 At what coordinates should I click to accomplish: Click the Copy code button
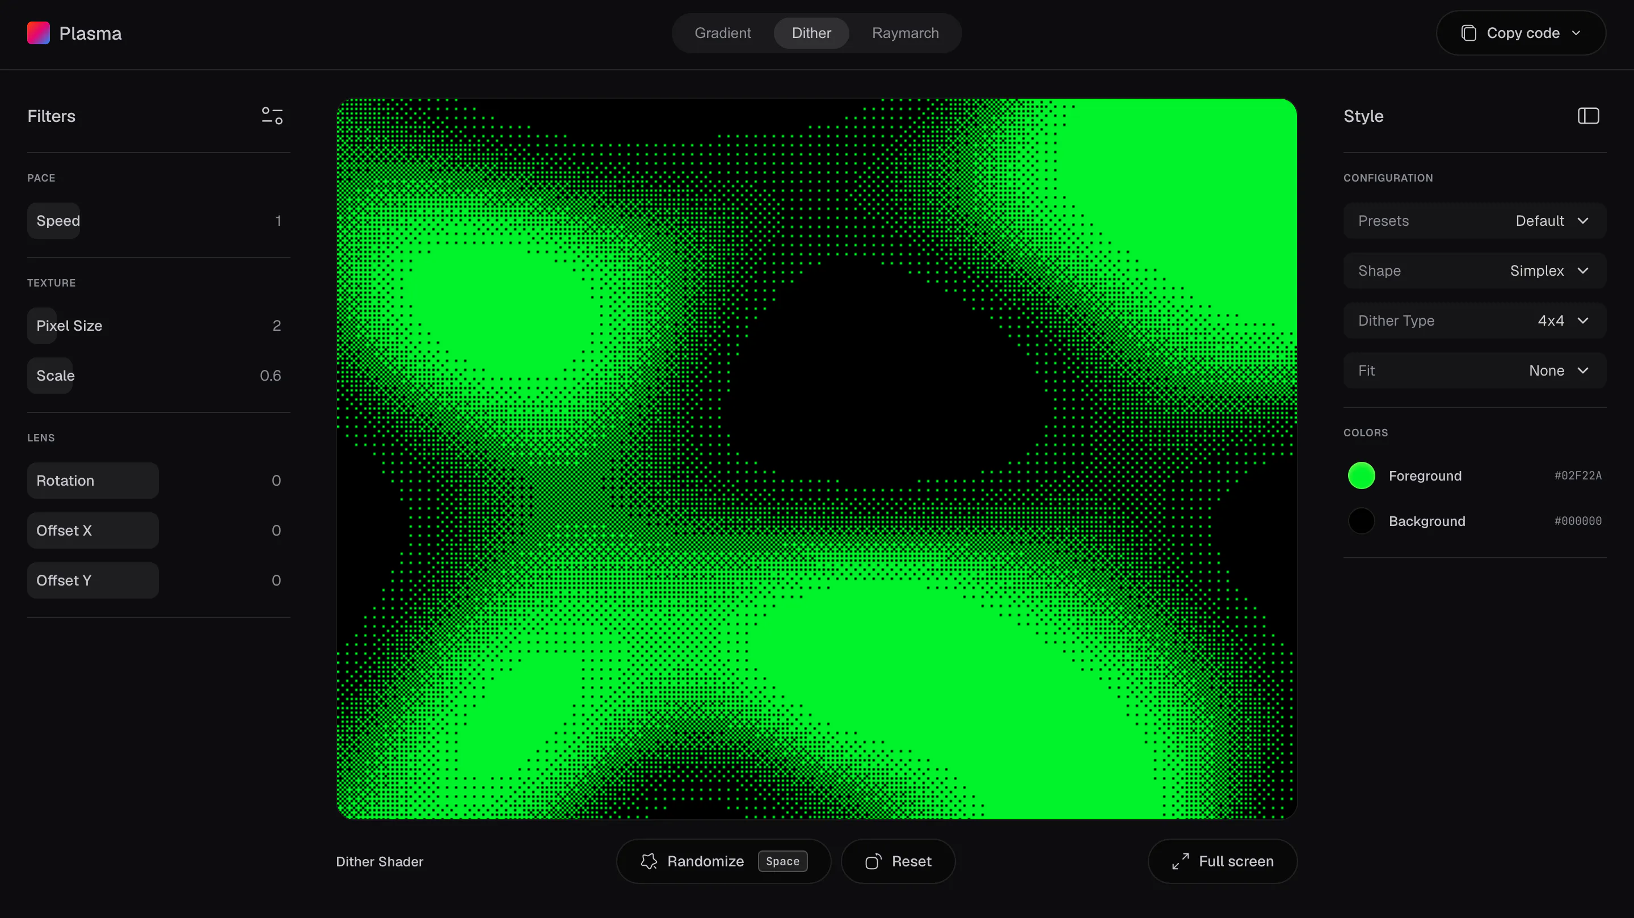click(x=1521, y=33)
